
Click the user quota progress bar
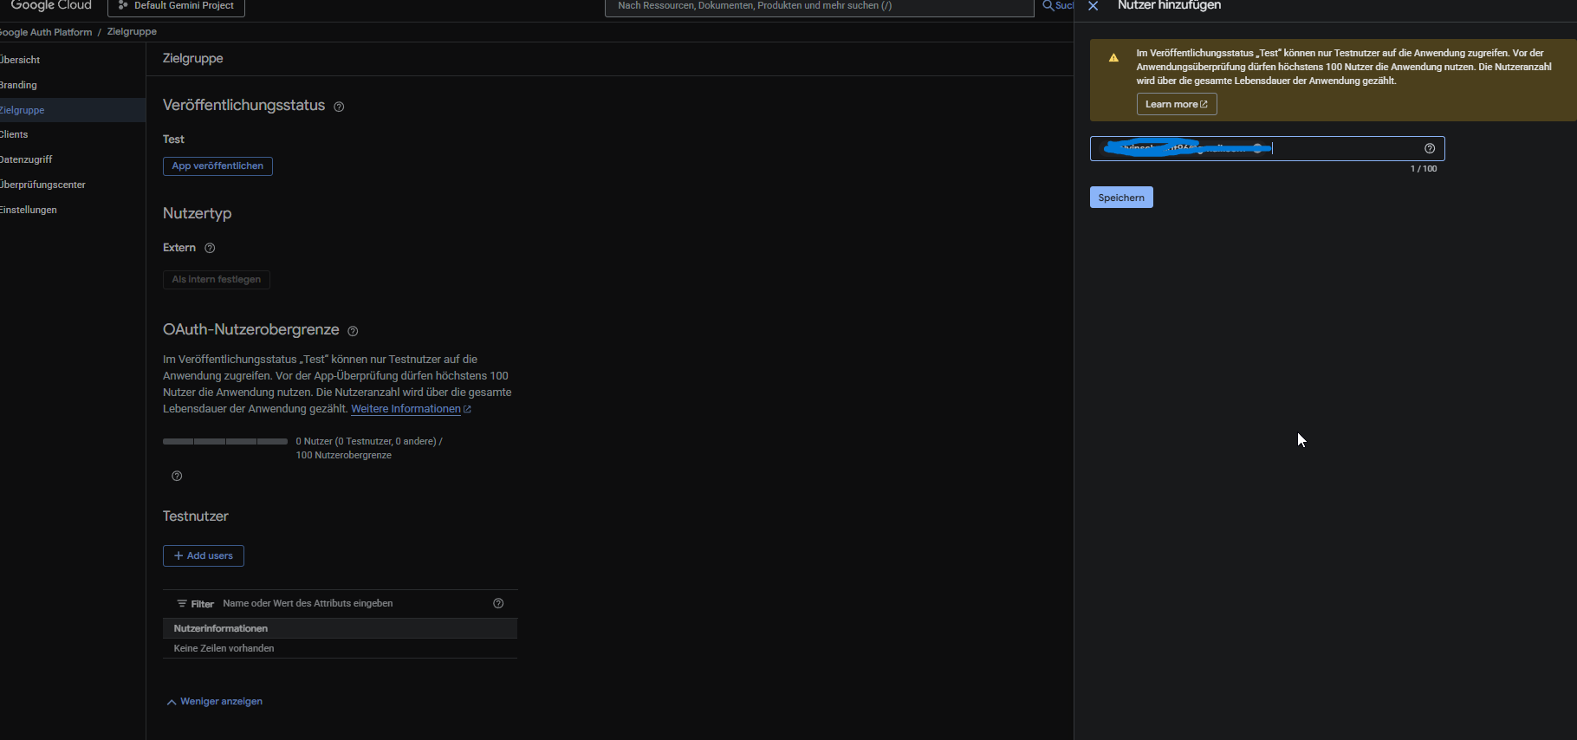(x=225, y=442)
